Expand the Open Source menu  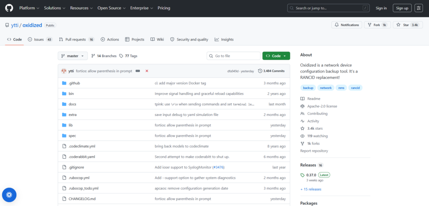(x=111, y=8)
